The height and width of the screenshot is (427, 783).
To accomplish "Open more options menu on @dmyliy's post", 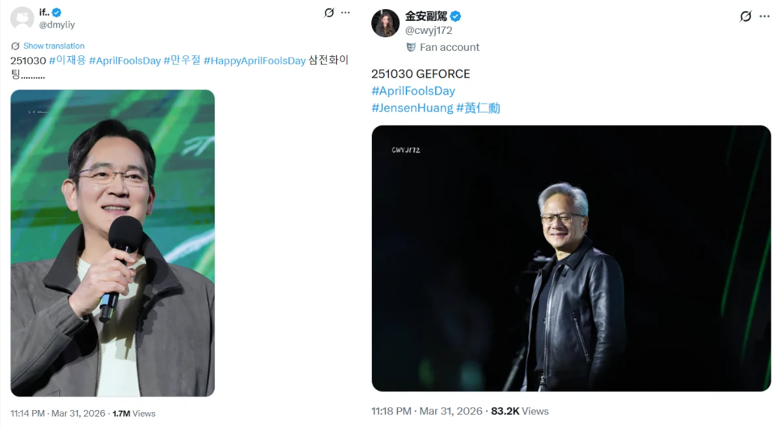I will click(x=346, y=12).
